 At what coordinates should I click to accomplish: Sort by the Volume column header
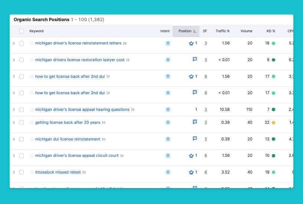click(x=247, y=31)
